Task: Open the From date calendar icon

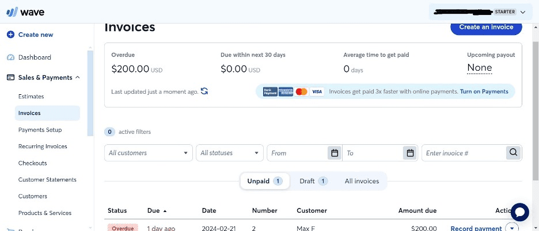Action: coord(334,153)
